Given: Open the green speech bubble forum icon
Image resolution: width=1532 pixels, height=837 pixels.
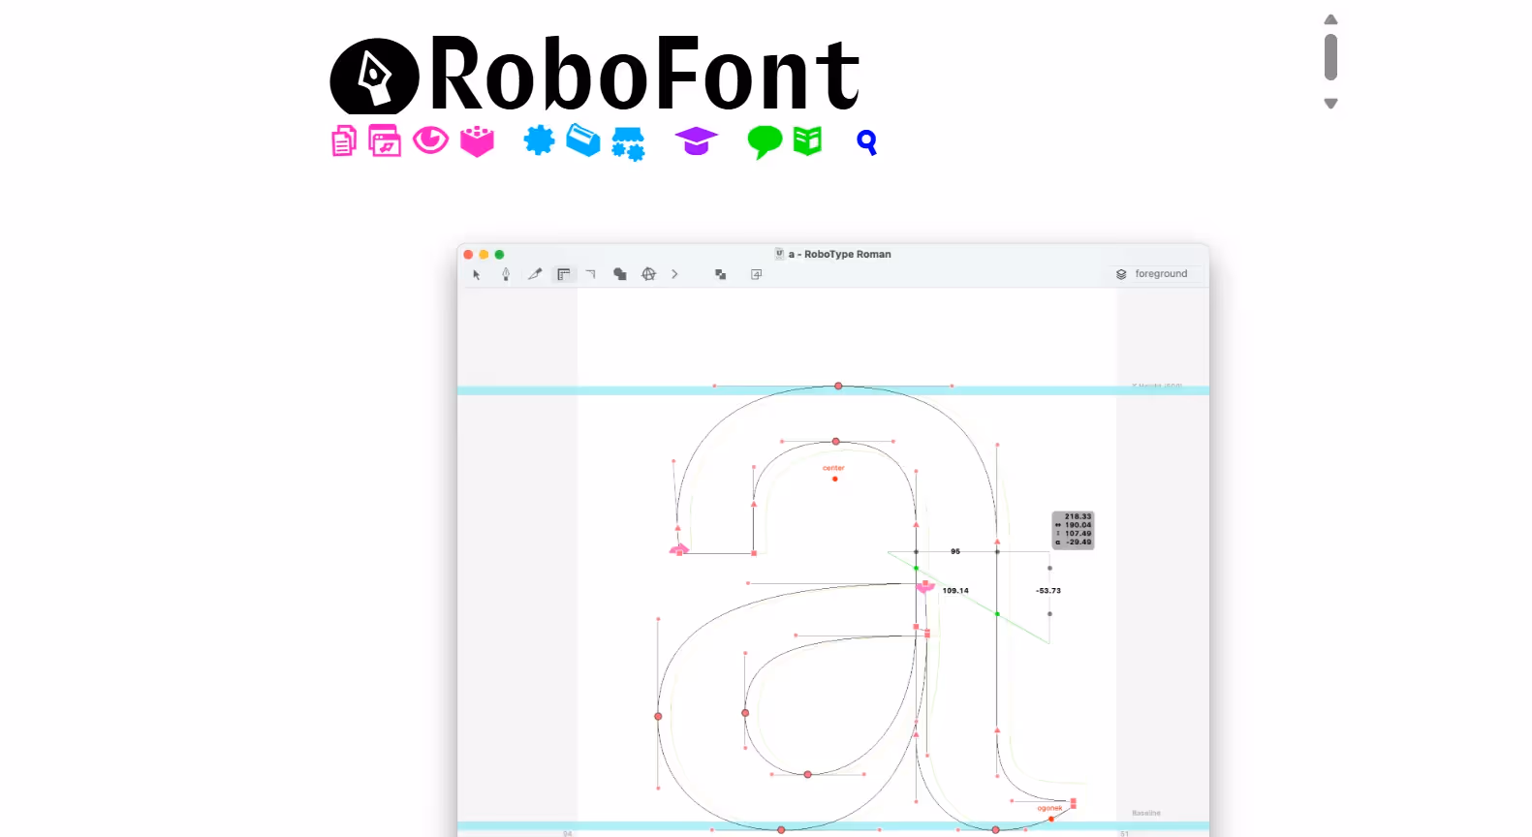Looking at the screenshot, I should click(765, 142).
